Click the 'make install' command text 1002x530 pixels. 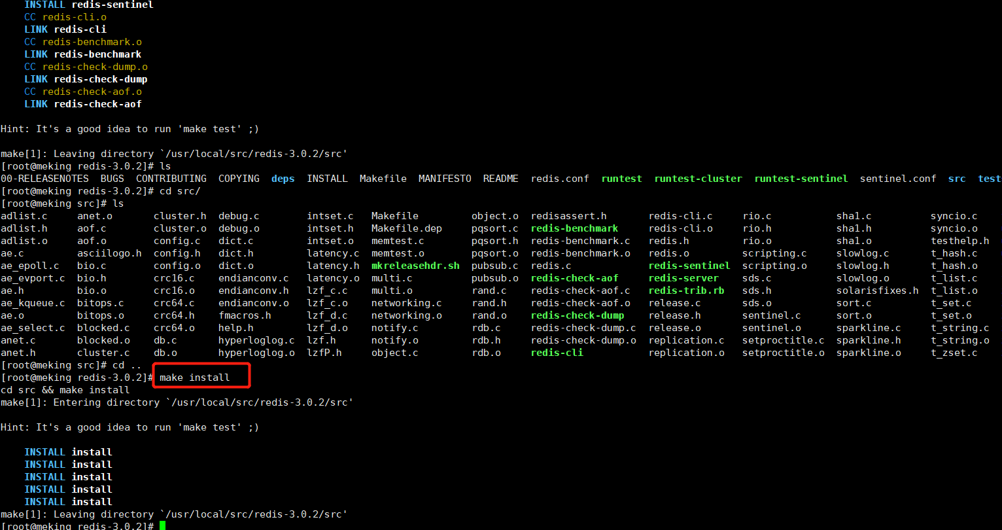(195, 378)
